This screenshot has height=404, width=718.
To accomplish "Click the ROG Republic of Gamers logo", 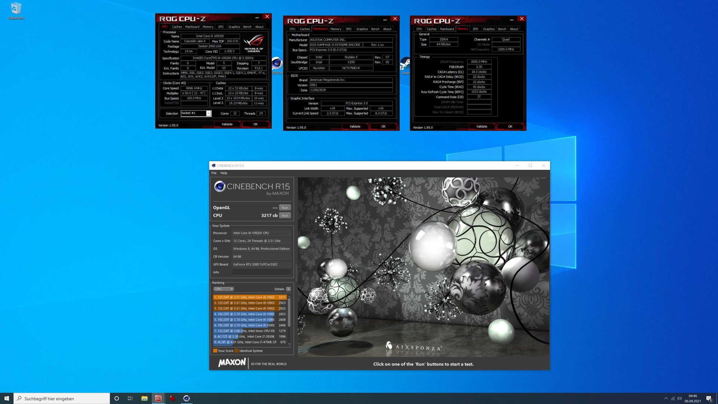I will [254, 43].
